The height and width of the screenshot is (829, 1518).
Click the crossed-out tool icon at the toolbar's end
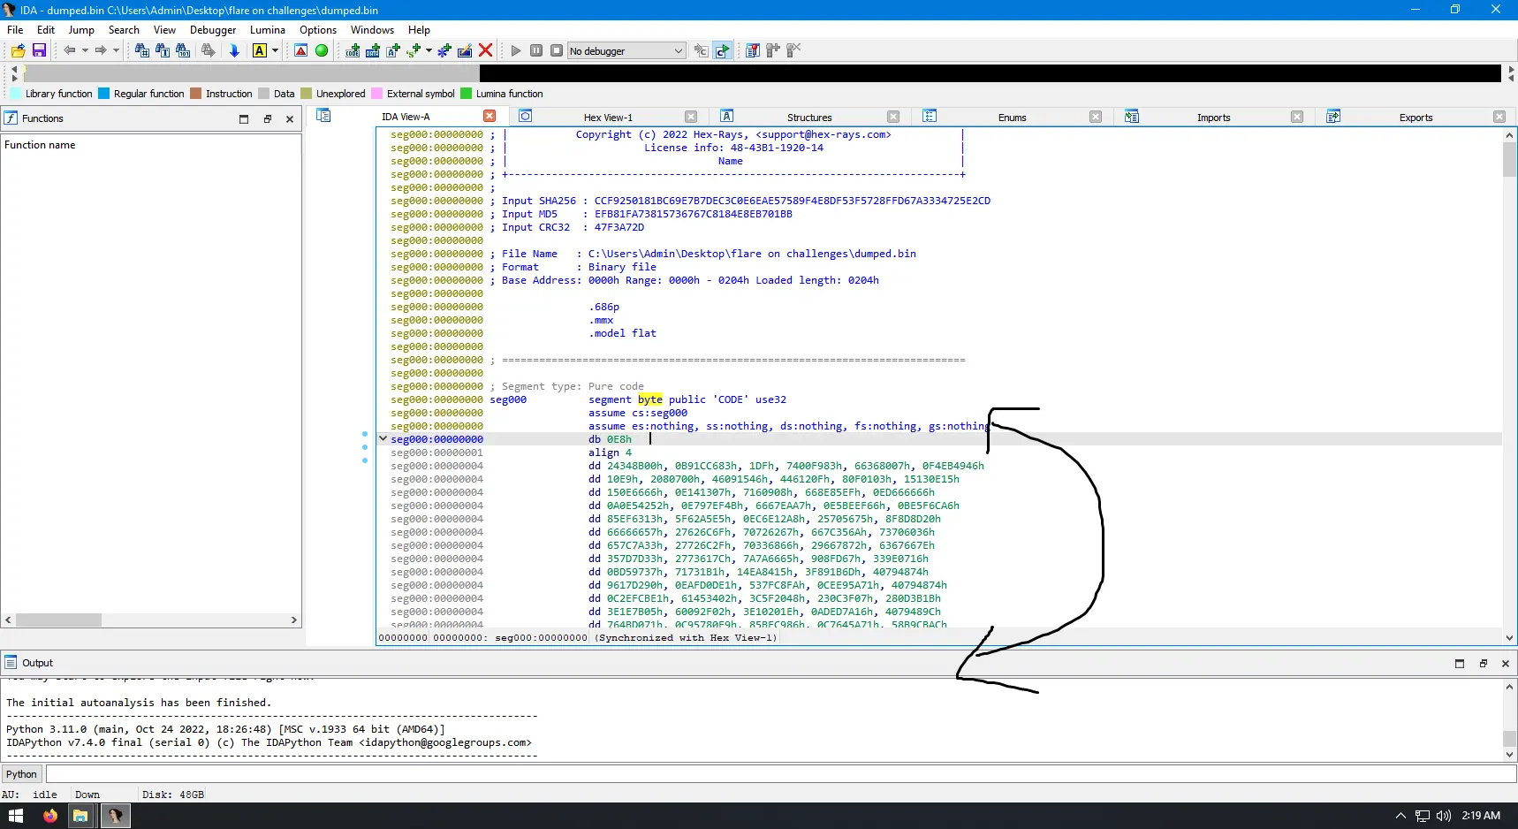(x=793, y=50)
